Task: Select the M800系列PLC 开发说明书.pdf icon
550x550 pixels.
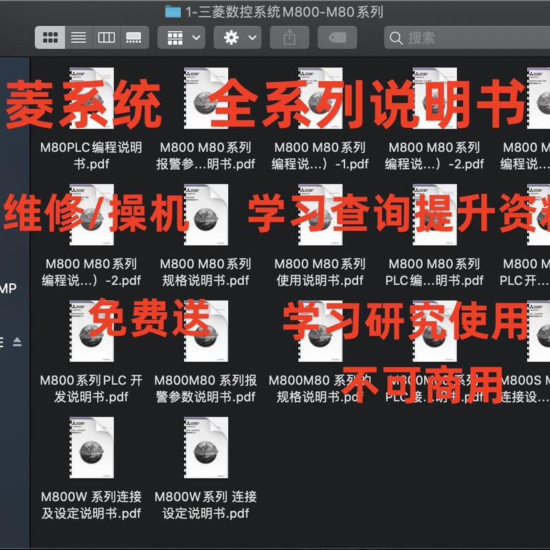Action: [x=91, y=331]
